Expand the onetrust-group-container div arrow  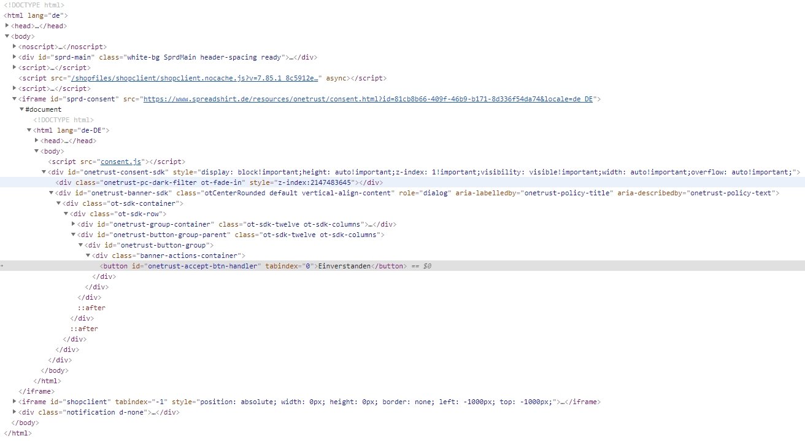(x=73, y=224)
